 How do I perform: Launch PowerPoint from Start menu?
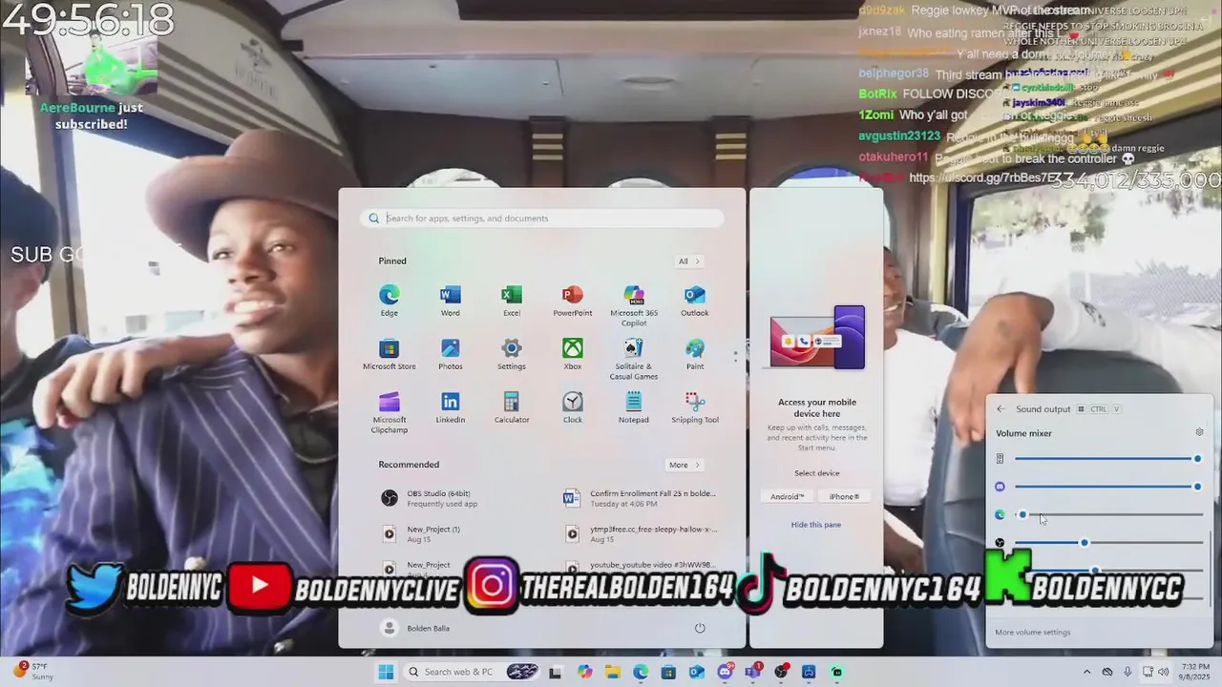pyautogui.click(x=572, y=301)
